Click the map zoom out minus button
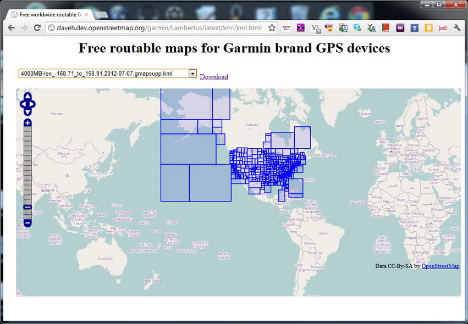The width and height of the screenshot is (468, 324). click(x=27, y=223)
